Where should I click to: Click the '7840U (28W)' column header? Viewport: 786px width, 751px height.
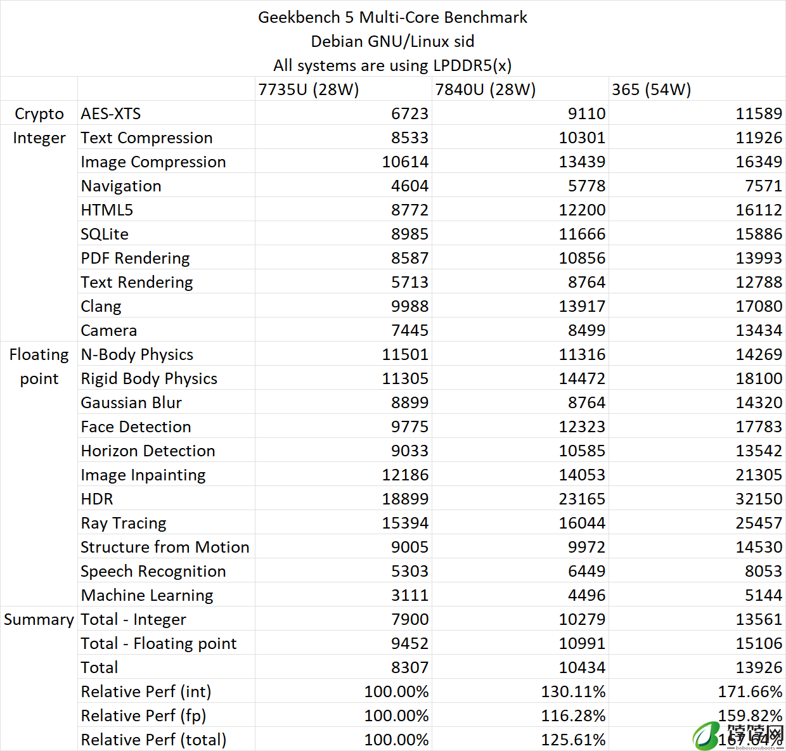[x=486, y=89]
